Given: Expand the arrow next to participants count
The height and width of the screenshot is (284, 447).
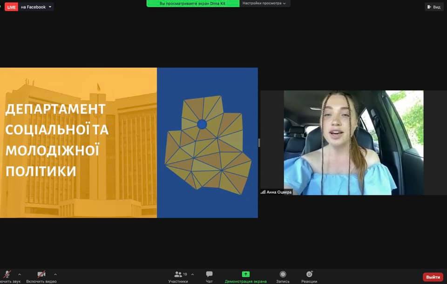Looking at the screenshot, I should 192,274.
